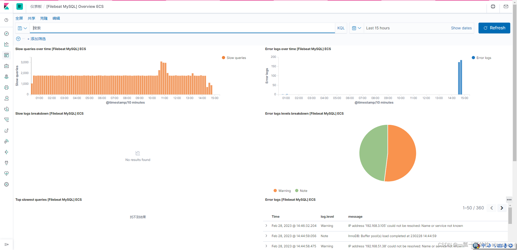The width and height of the screenshot is (517, 250).
Task: Click message column header
Action: 355,217
